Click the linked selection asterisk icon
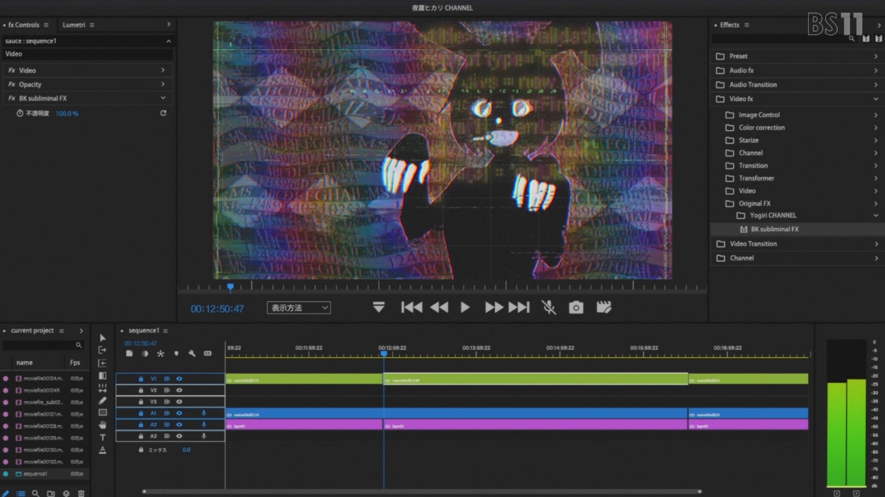The height and width of the screenshot is (497, 885). tap(160, 353)
